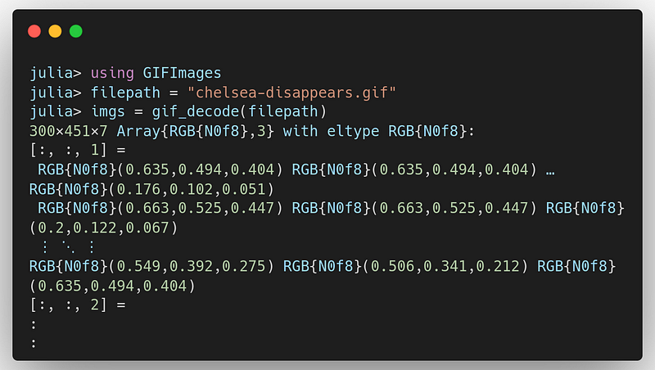655x370 pixels.
Task: Click the 'filepath' variable name in assignment
Action: tap(125, 92)
